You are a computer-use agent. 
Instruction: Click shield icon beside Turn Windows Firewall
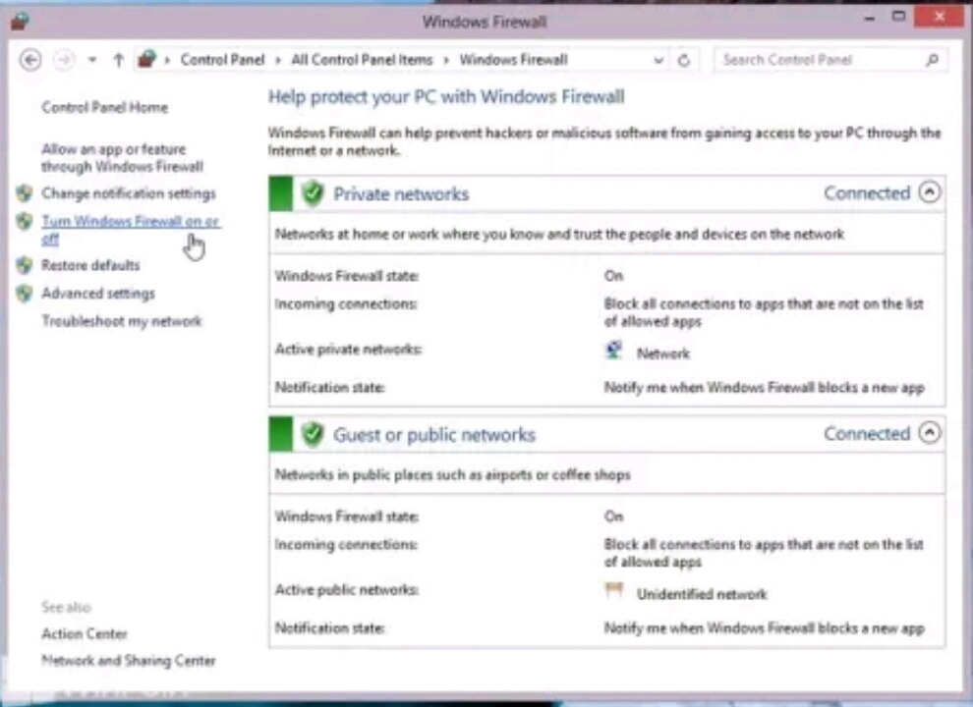coord(25,221)
